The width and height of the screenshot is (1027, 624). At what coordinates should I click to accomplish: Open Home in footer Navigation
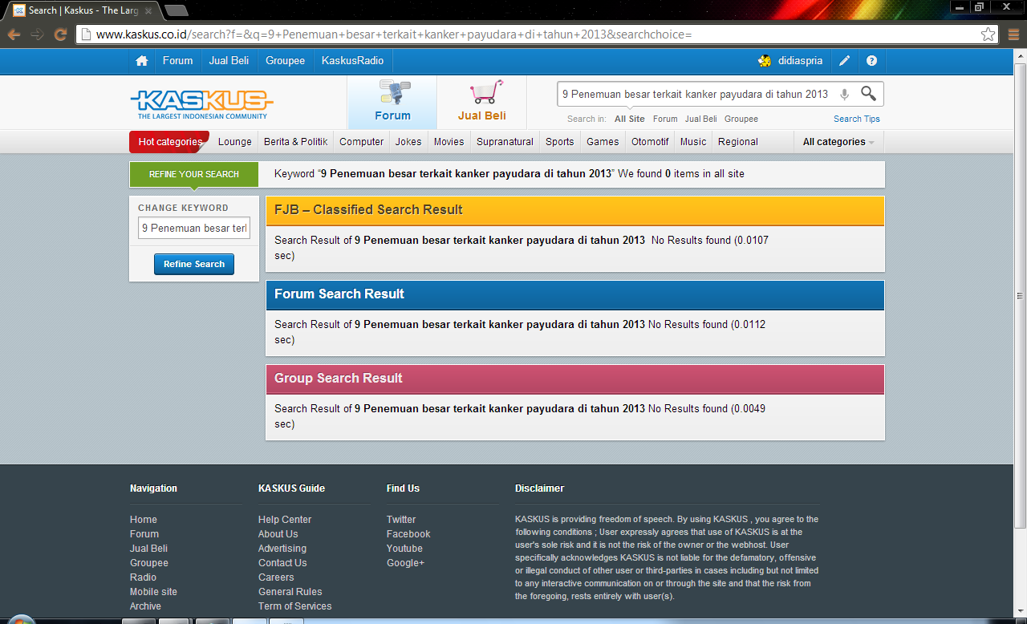point(144,520)
